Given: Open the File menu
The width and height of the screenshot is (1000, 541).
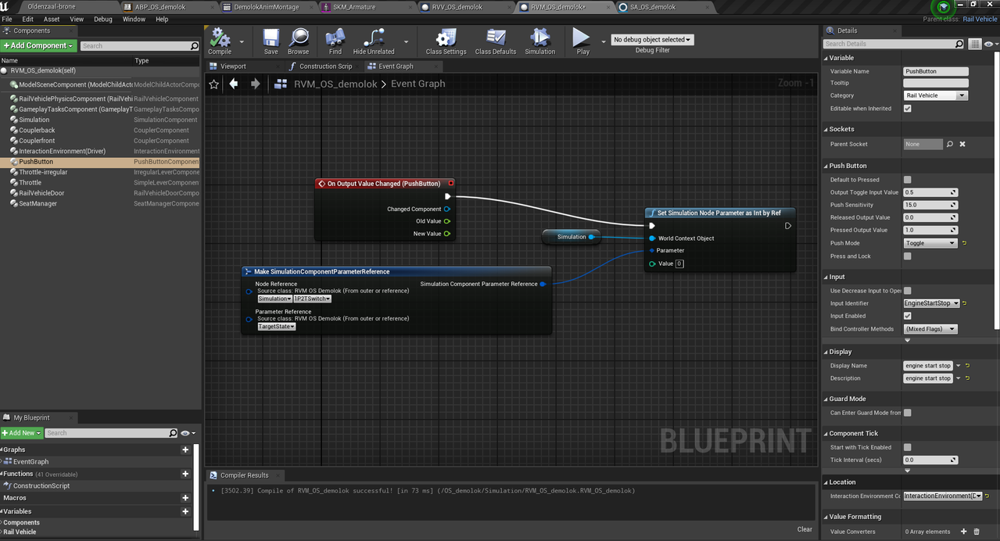Looking at the screenshot, I should [7, 19].
